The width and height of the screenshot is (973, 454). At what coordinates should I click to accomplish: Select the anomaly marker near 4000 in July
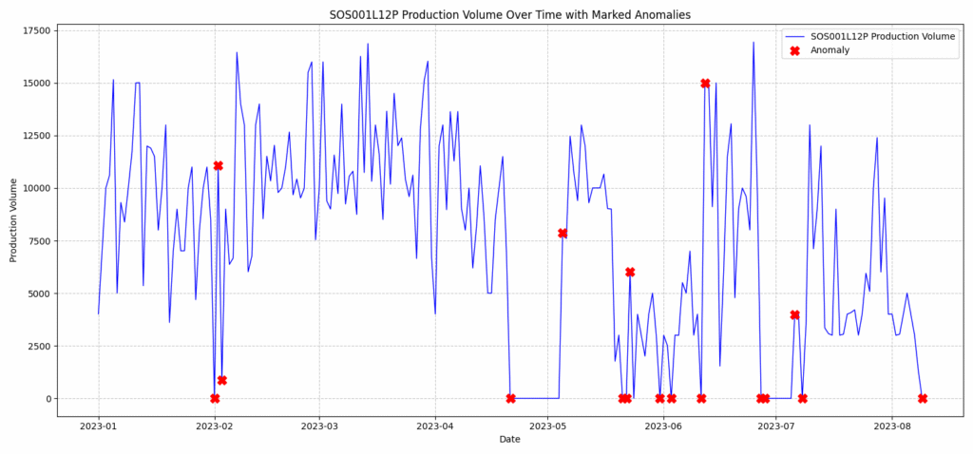click(795, 315)
